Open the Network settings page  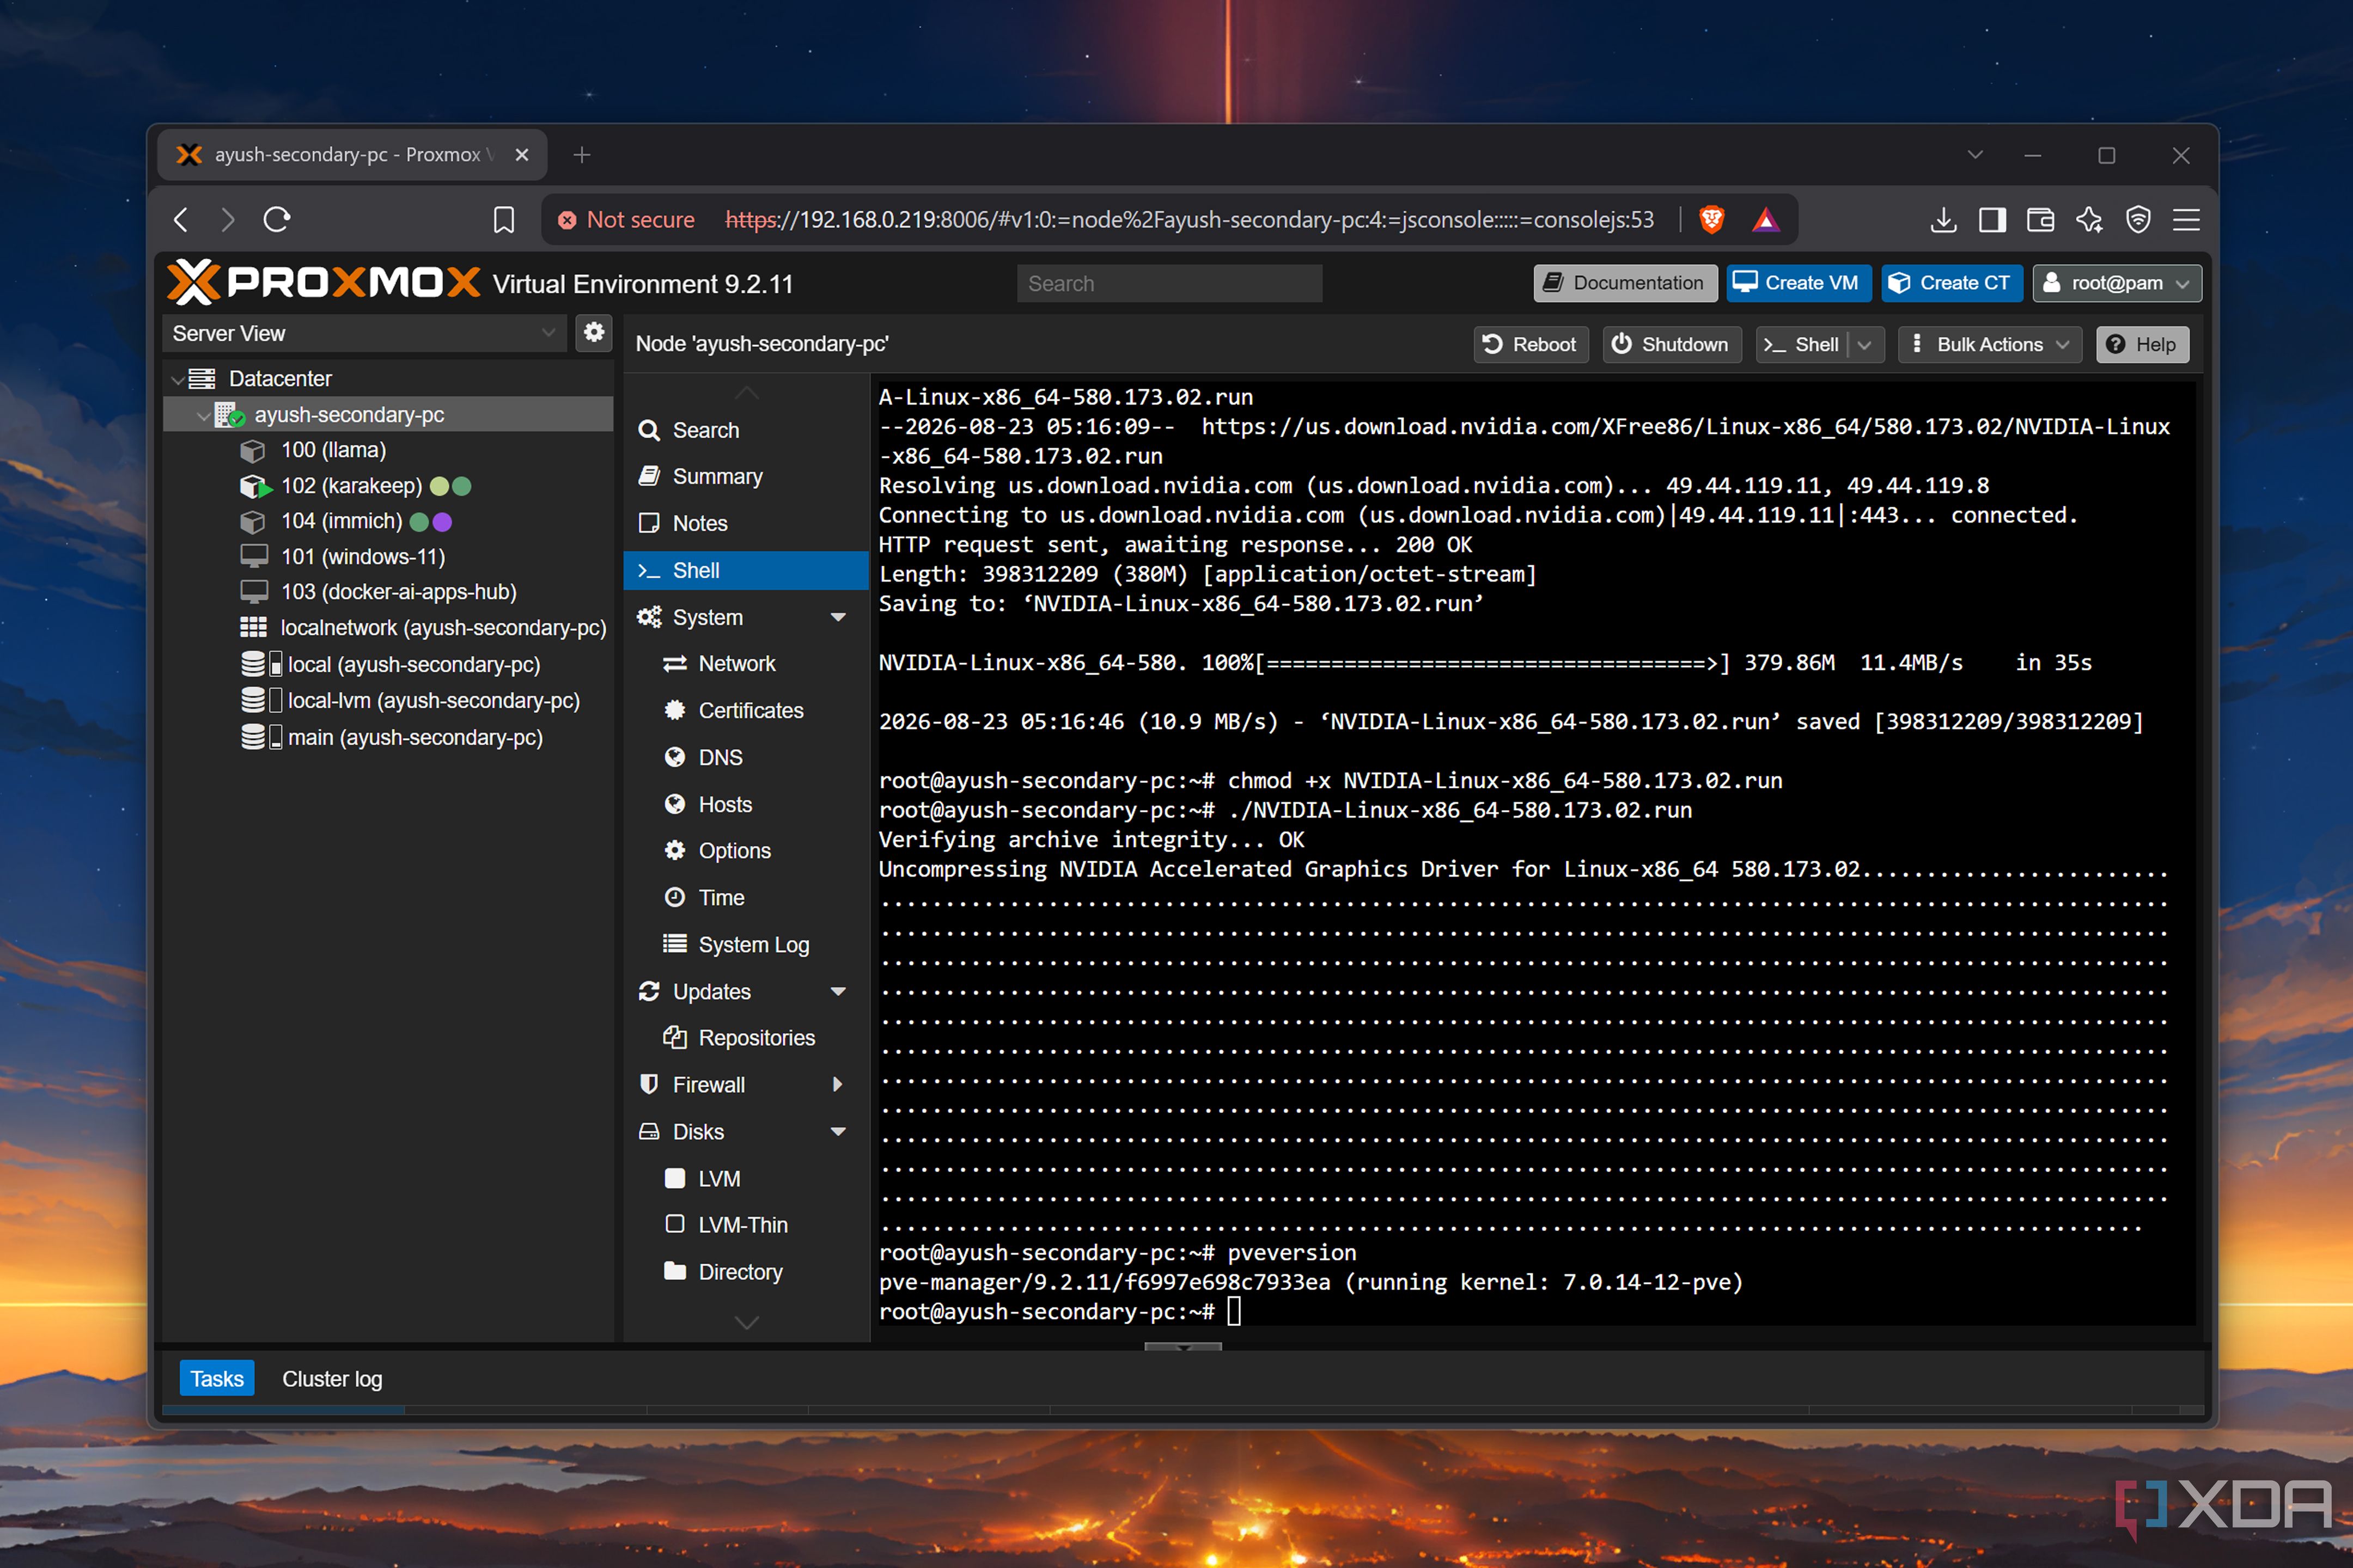[x=746, y=663]
